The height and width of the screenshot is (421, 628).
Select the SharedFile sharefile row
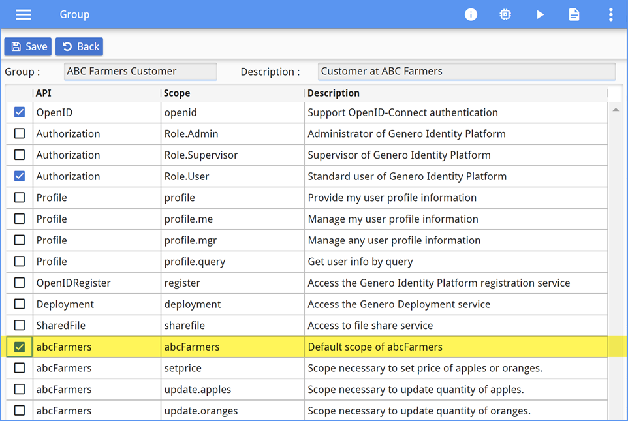tap(228, 326)
